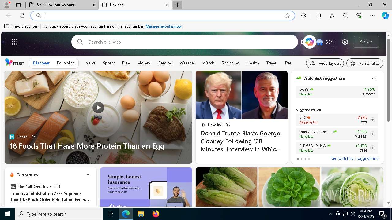Screen dimensions: 392x220
Task: Show hidden system tray icons
Action: tap(330, 214)
